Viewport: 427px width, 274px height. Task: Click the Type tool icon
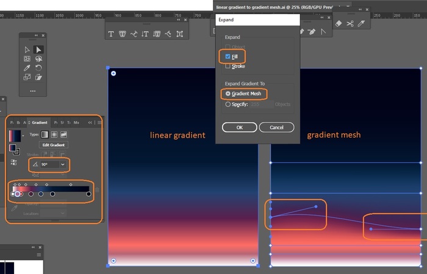click(x=112, y=34)
